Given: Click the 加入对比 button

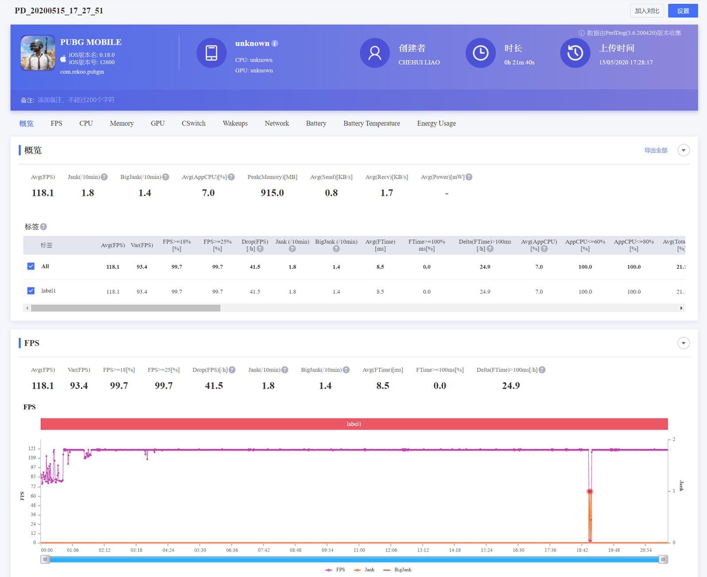Looking at the screenshot, I should coord(646,11).
